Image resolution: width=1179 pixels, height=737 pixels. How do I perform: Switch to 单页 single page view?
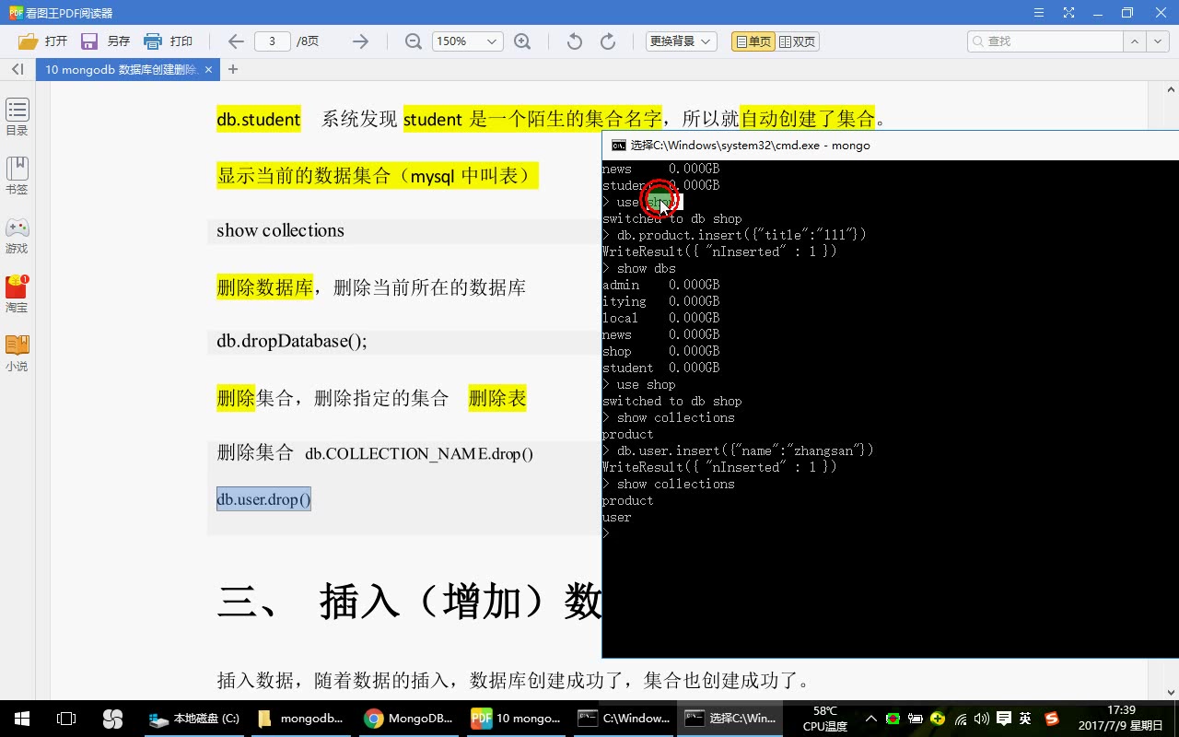tap(750, 41)
